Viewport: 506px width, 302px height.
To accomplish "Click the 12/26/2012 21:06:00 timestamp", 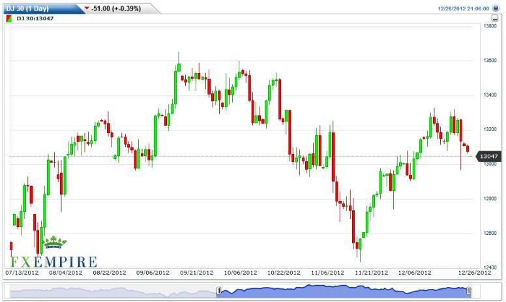I will 464,8.
